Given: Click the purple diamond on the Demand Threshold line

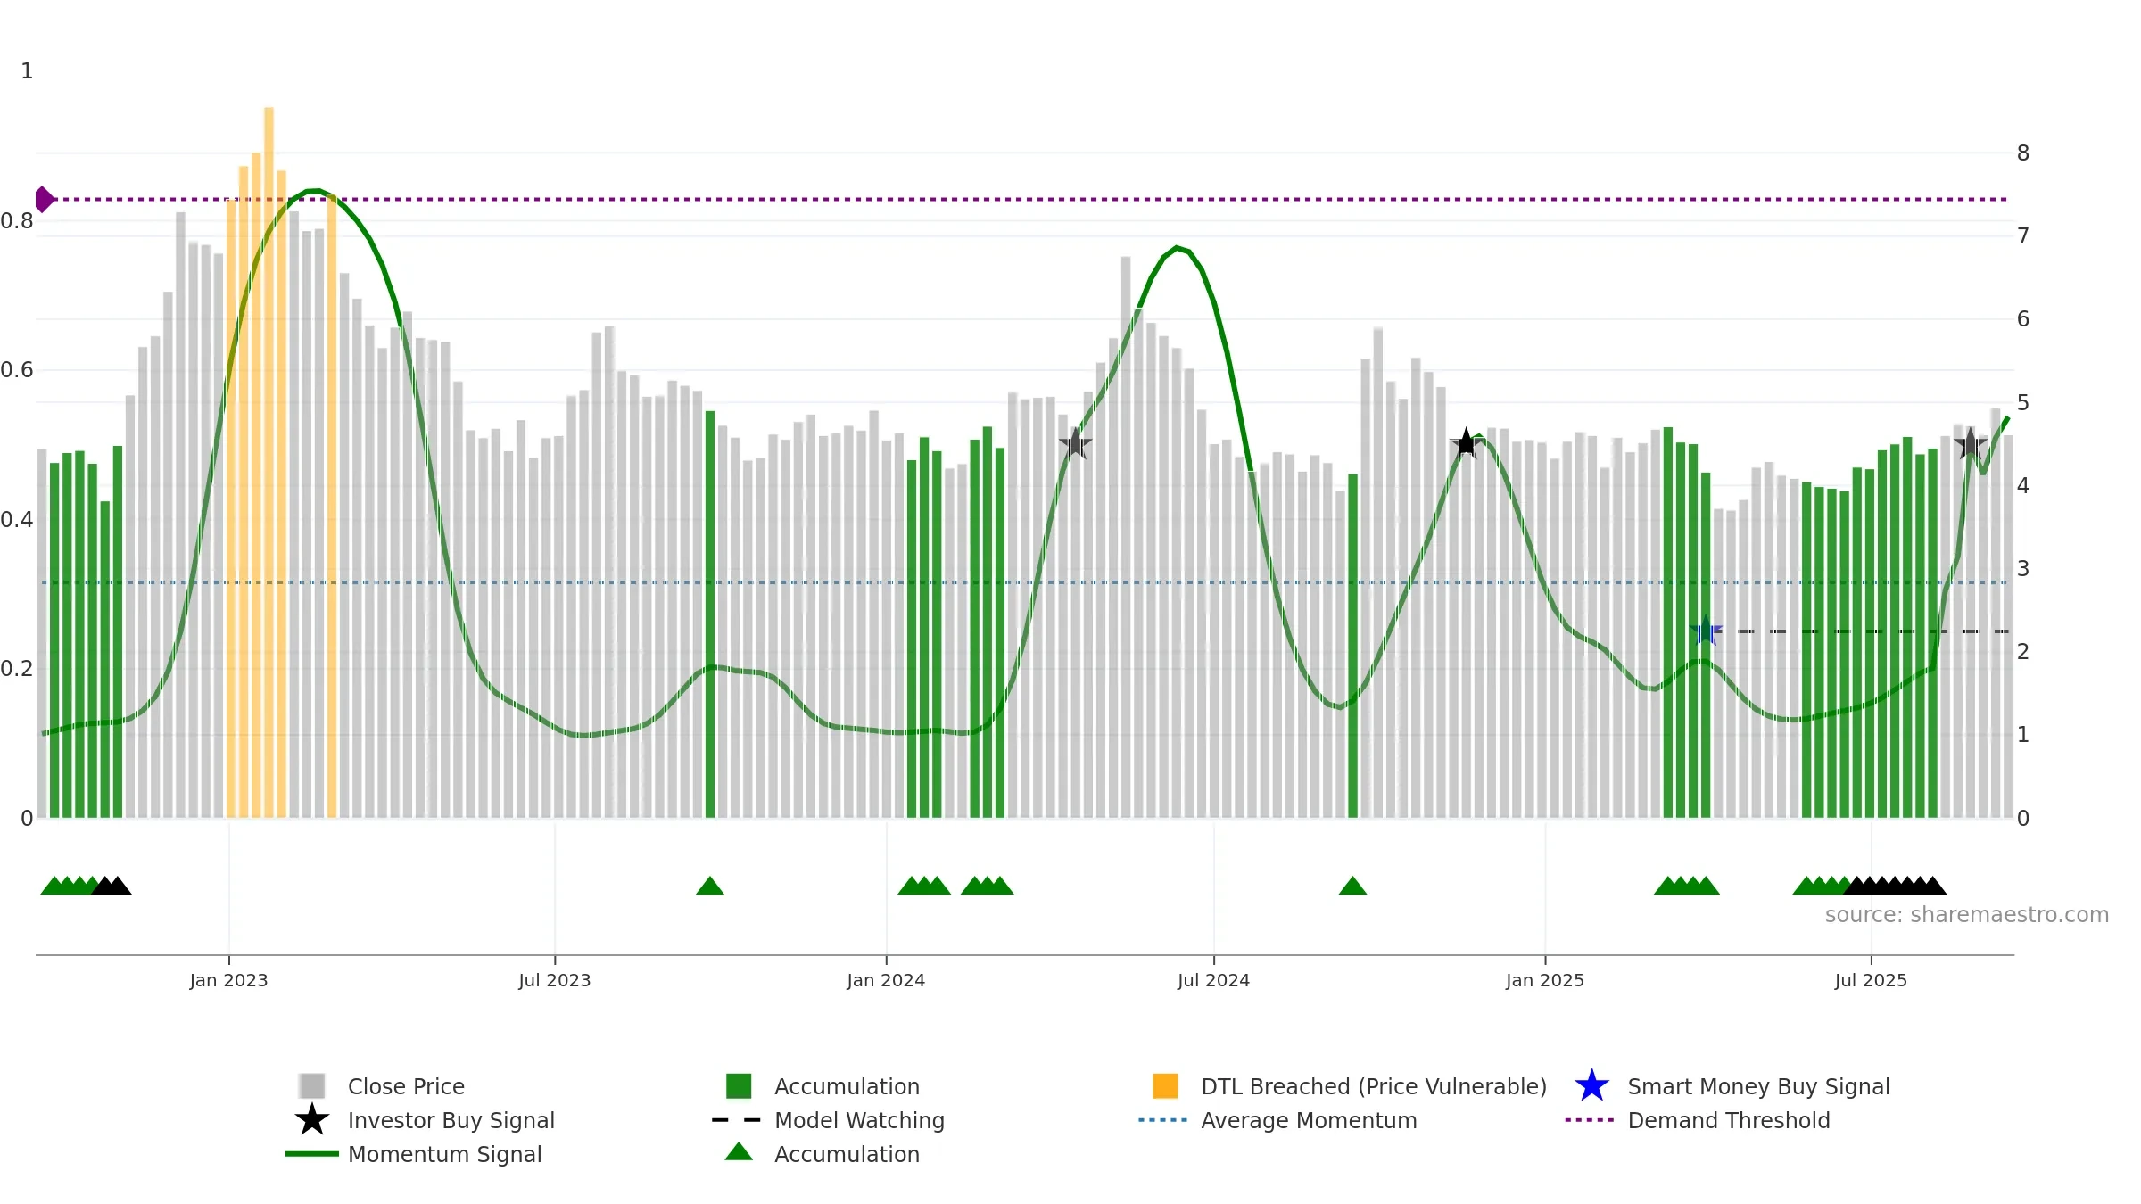Looking at the screenshot, I should pos(44,199).
